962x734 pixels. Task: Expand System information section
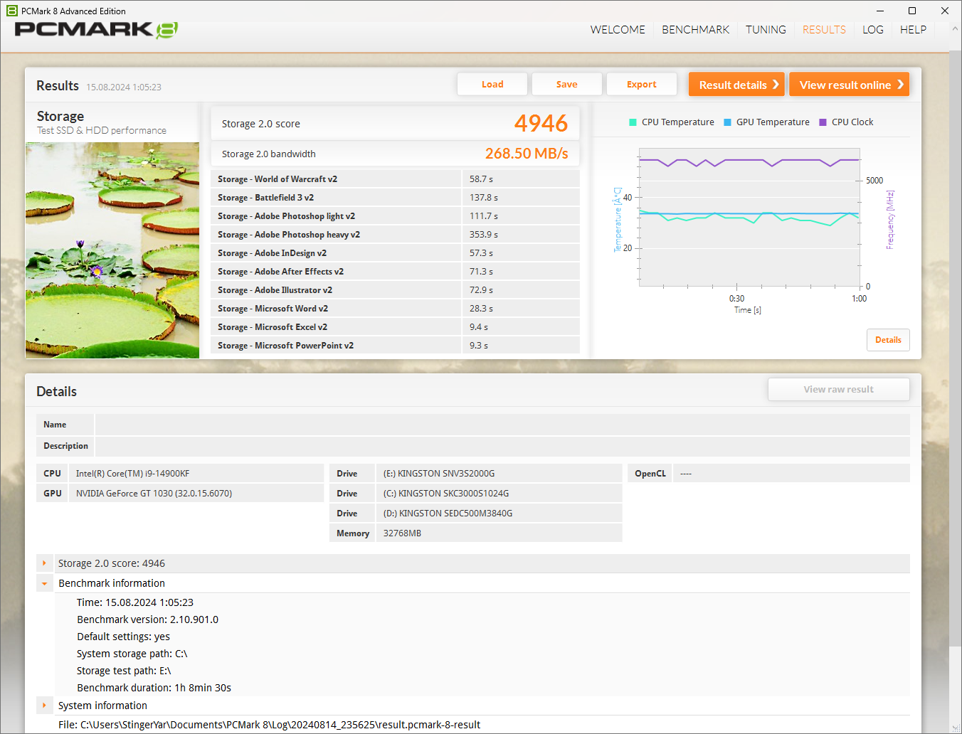[44, 706]
